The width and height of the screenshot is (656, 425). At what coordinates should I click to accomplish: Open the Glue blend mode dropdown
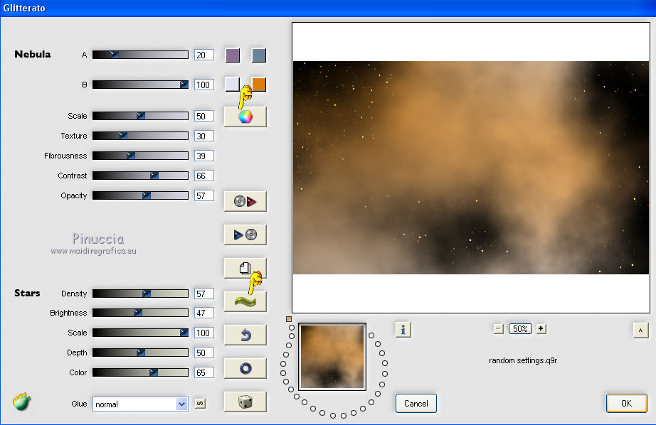(x=140, y=404)
